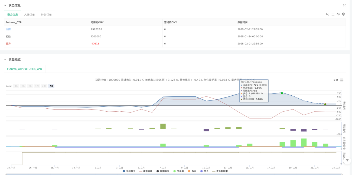Toggle 交易量 series in chart legend
The height and width of the screenshot is (175, 352).
coord(179,171)
